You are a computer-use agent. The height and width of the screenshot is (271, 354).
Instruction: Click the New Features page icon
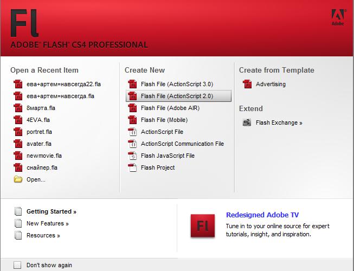click(x=18, y=223)
